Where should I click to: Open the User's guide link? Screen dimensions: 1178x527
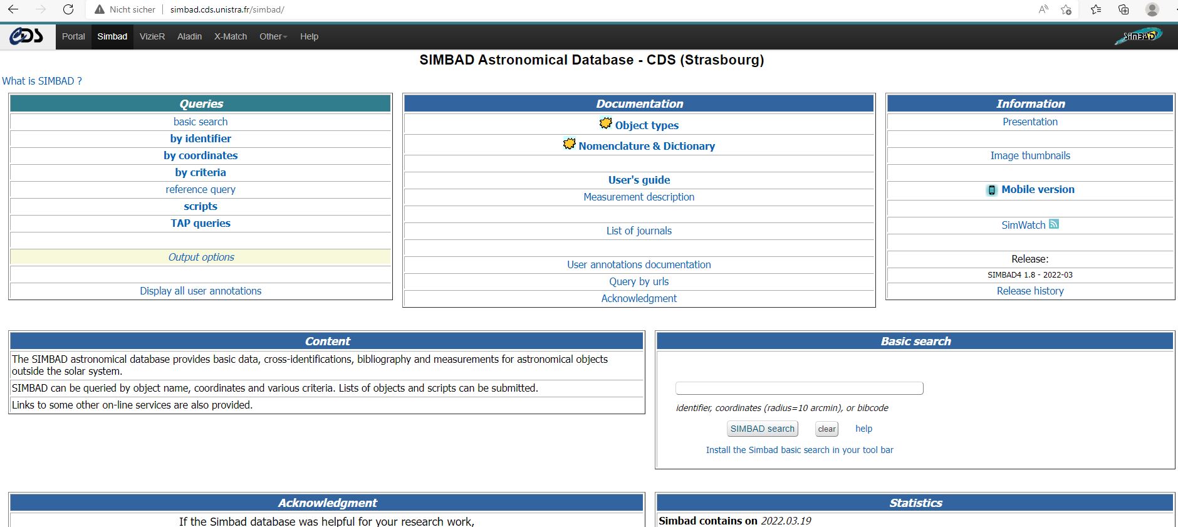pos(639,180)
